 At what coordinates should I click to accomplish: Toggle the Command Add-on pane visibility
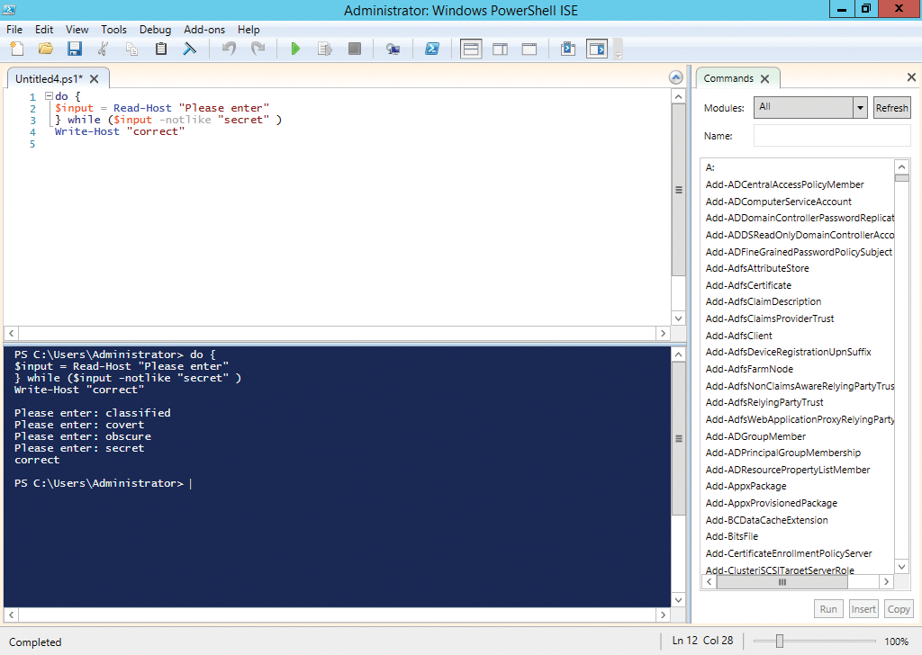click(596, 49)
